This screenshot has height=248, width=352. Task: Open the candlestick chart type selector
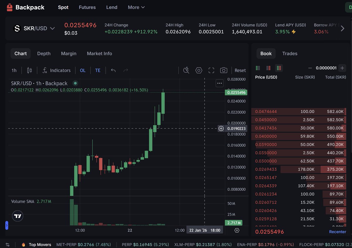pyautogui.click(x=29, y=70)
